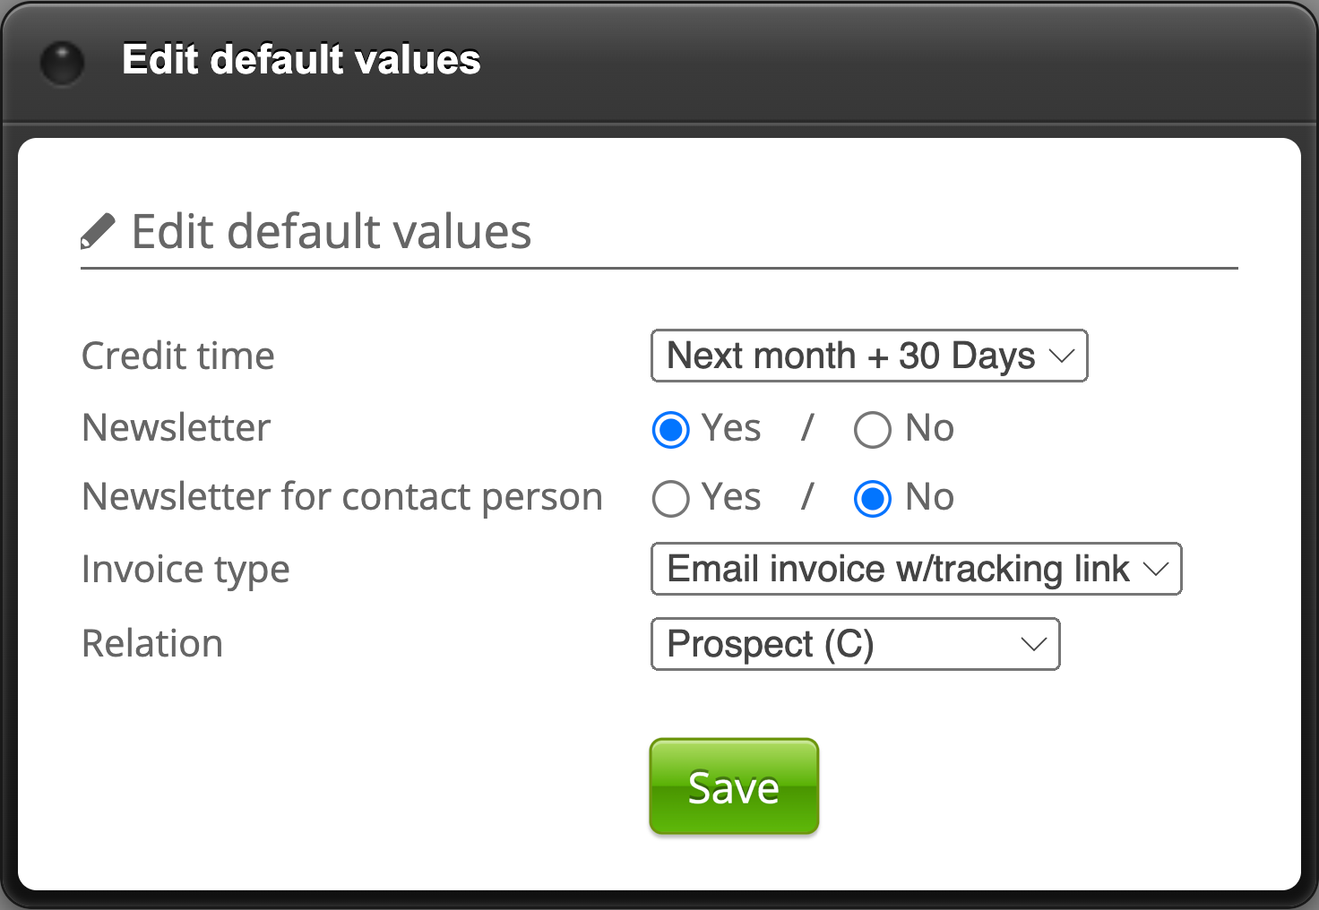The image size is (1319, 910).
Task: Choose No for Newsletter
Action: pyautogui.click(x=872, y=429)
